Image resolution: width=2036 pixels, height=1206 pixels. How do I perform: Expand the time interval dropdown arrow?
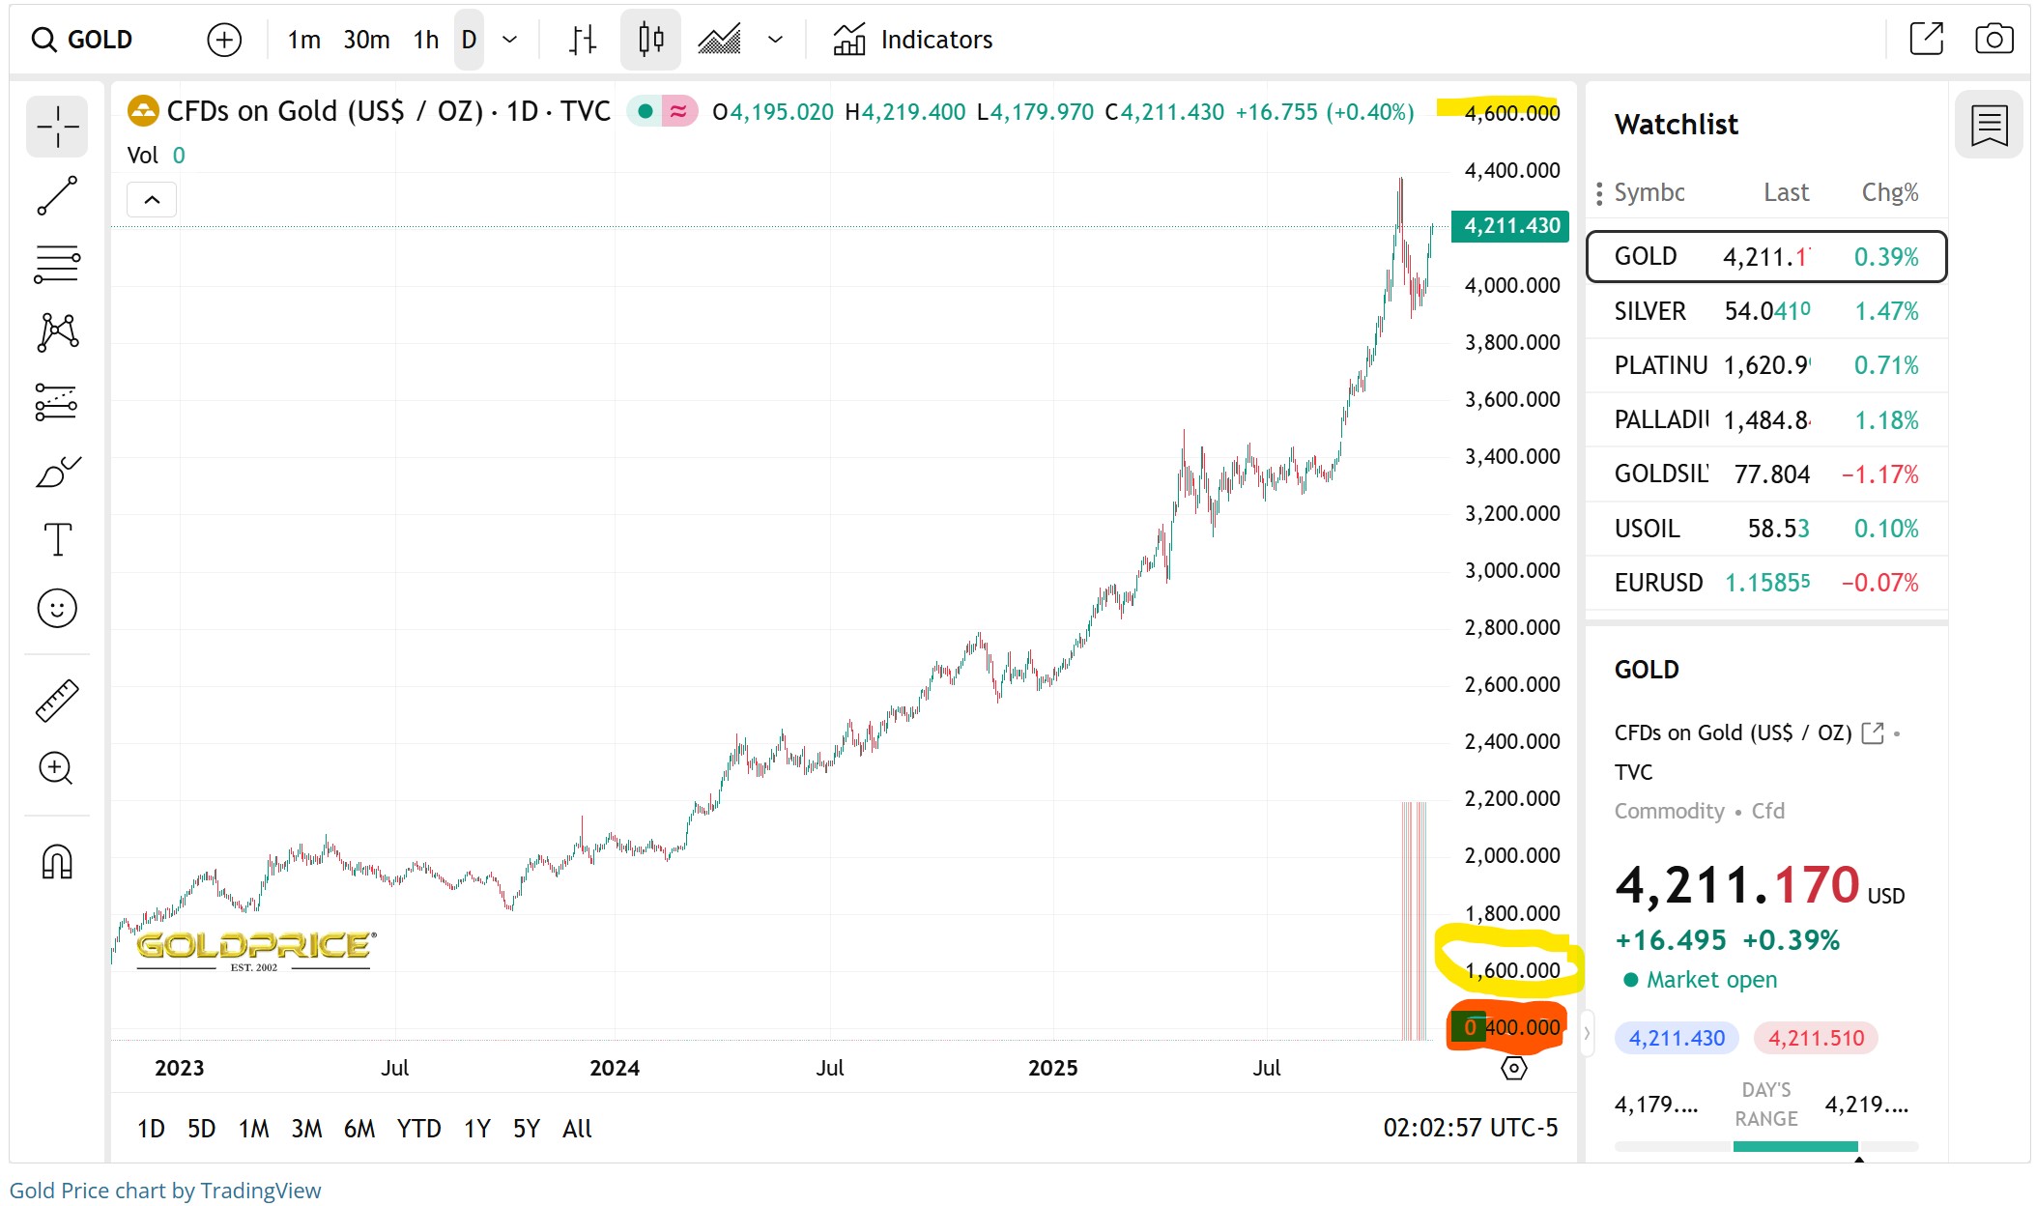click(x=510, y=40)
